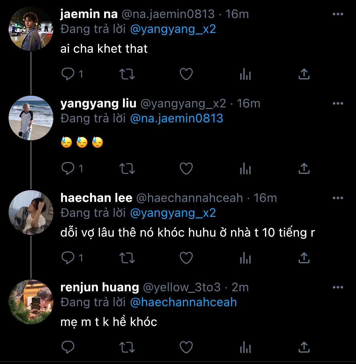The image size is (356, 364).
Task: Open more options on jaemin na's tweet
Action: [x=338, y=14]
